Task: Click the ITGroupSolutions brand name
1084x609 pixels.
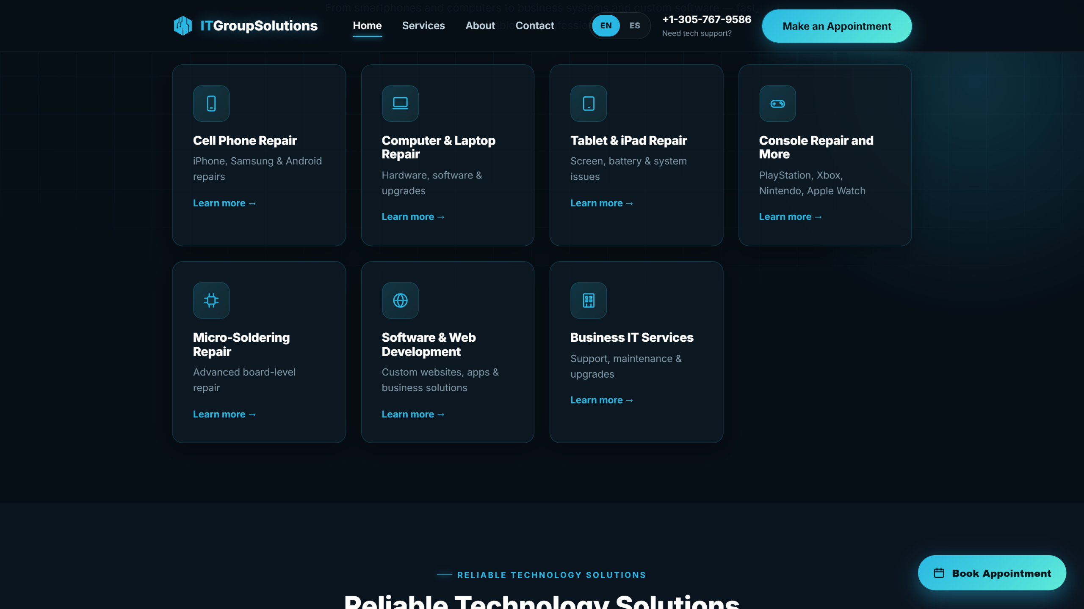Action: [x=259, y=26]
